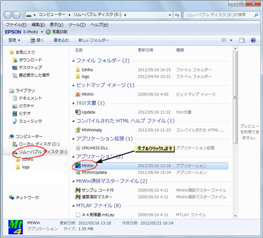Collapse the MTLAY ファイル (8) group

[73, 206]
